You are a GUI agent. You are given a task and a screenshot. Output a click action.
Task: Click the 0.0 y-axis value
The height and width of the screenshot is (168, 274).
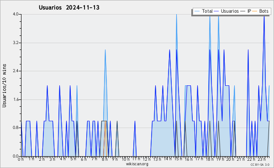(16, 156)
